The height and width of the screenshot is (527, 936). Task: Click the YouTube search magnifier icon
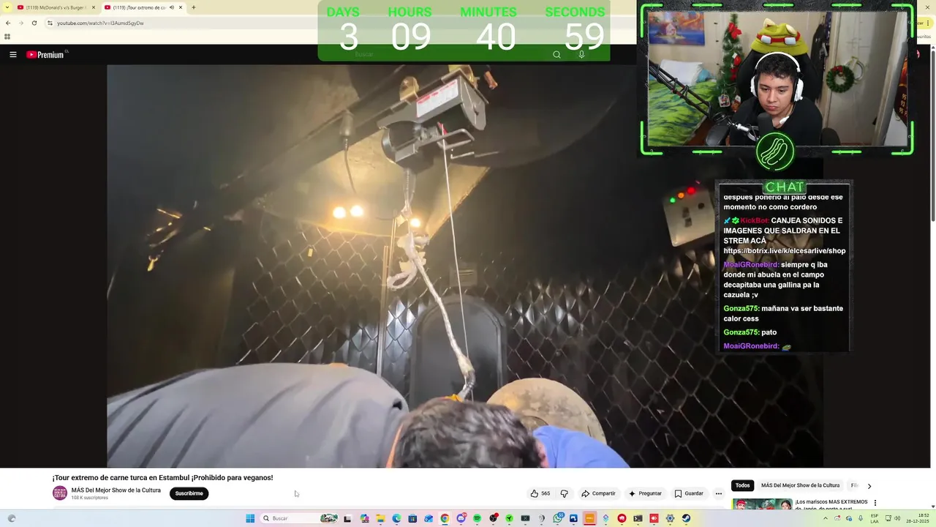556,54
